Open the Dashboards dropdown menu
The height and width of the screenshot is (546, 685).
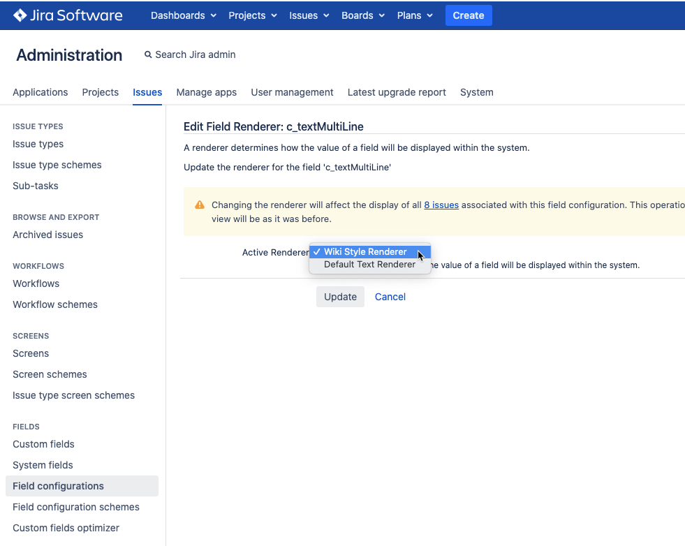click(x=183, y=15)
